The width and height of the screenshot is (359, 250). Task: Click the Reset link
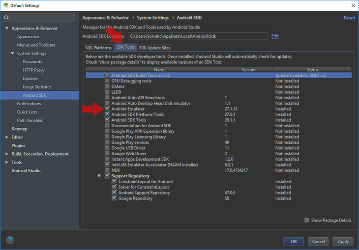(349, 18)
